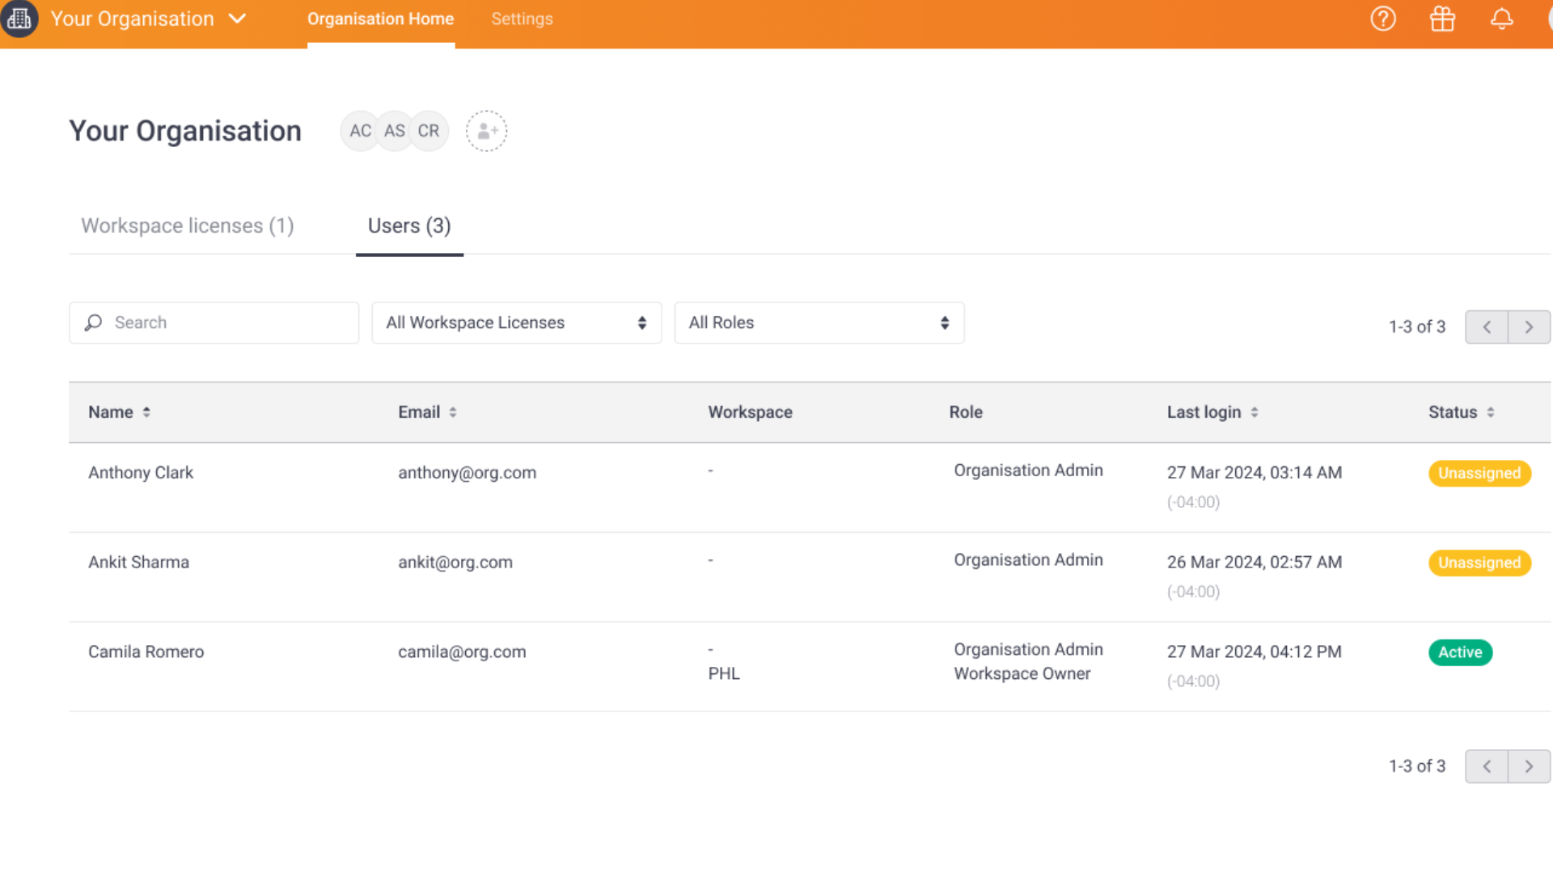Select the AS user avatar
The width and height of the screenshot is (1553, 873).
point(395,130)
